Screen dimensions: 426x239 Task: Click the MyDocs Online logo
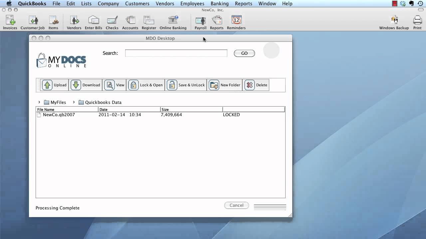click(61, 60)
